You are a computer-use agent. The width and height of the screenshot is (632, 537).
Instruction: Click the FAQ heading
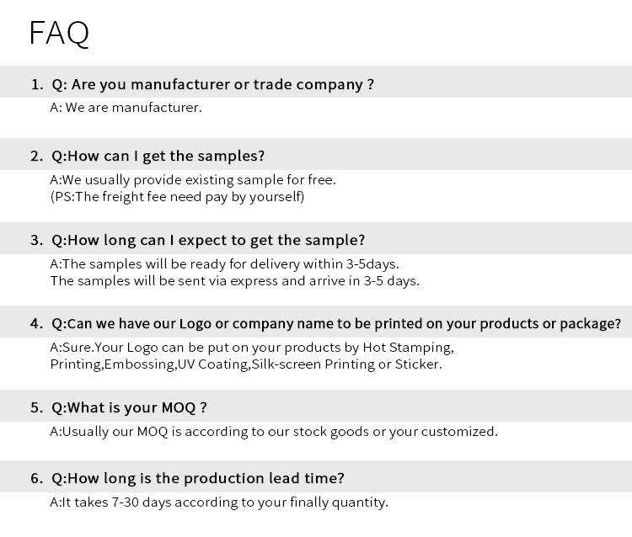click(x=59, y=33)
